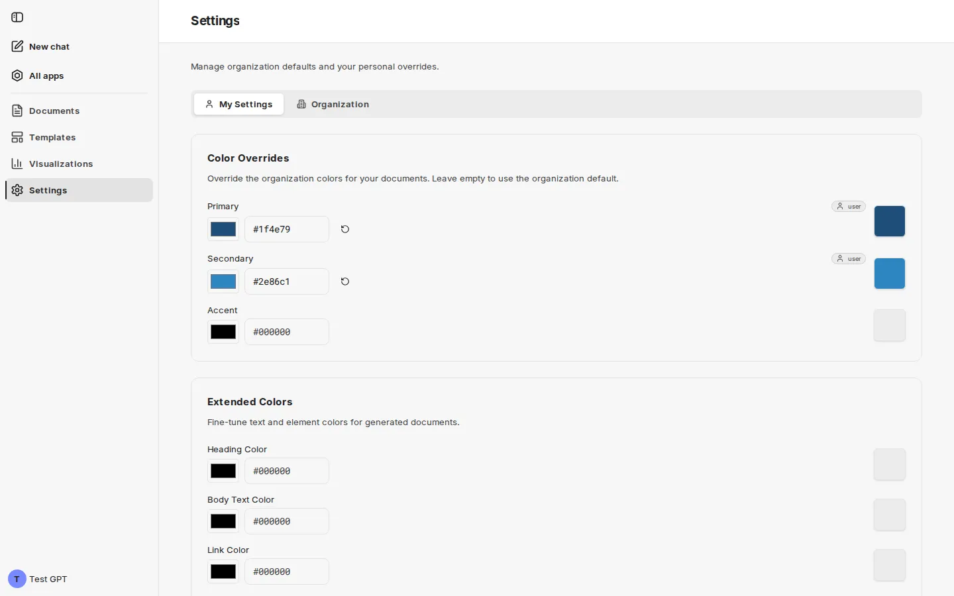Image resolution: width=954 pixels, height=596 pixels.
Task: Open the Test GPT account name
Action: (x=48, y=579)
